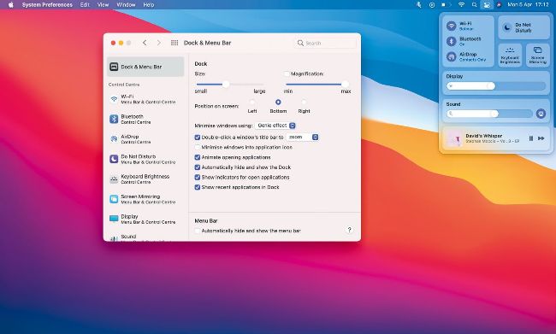The image size is (556, 334).
Task: Toggle Bluetooth icon in Control Centre
Action: [x=451, y=42]
